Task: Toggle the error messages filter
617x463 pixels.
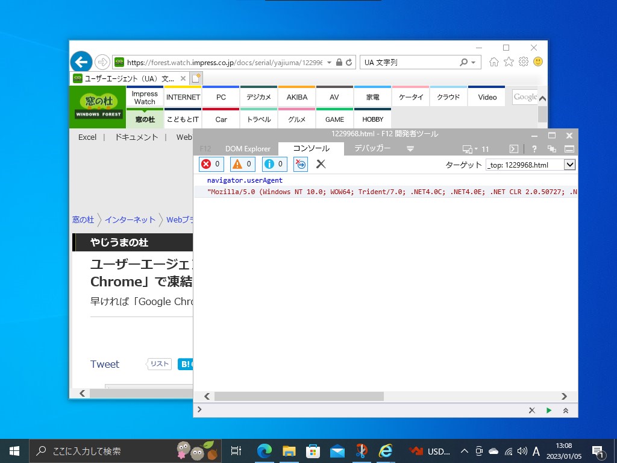Action: 211,164
